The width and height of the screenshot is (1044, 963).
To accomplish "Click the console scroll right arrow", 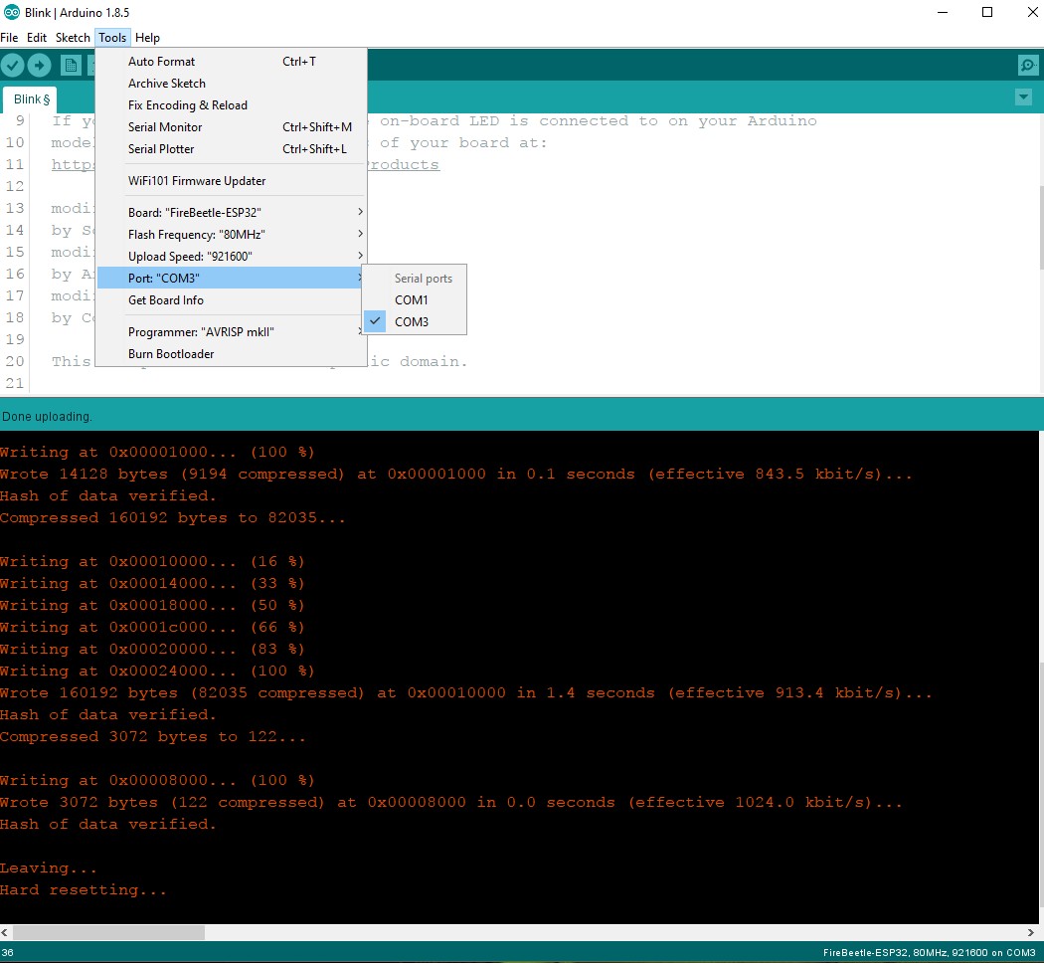I will pos(1031,932).
